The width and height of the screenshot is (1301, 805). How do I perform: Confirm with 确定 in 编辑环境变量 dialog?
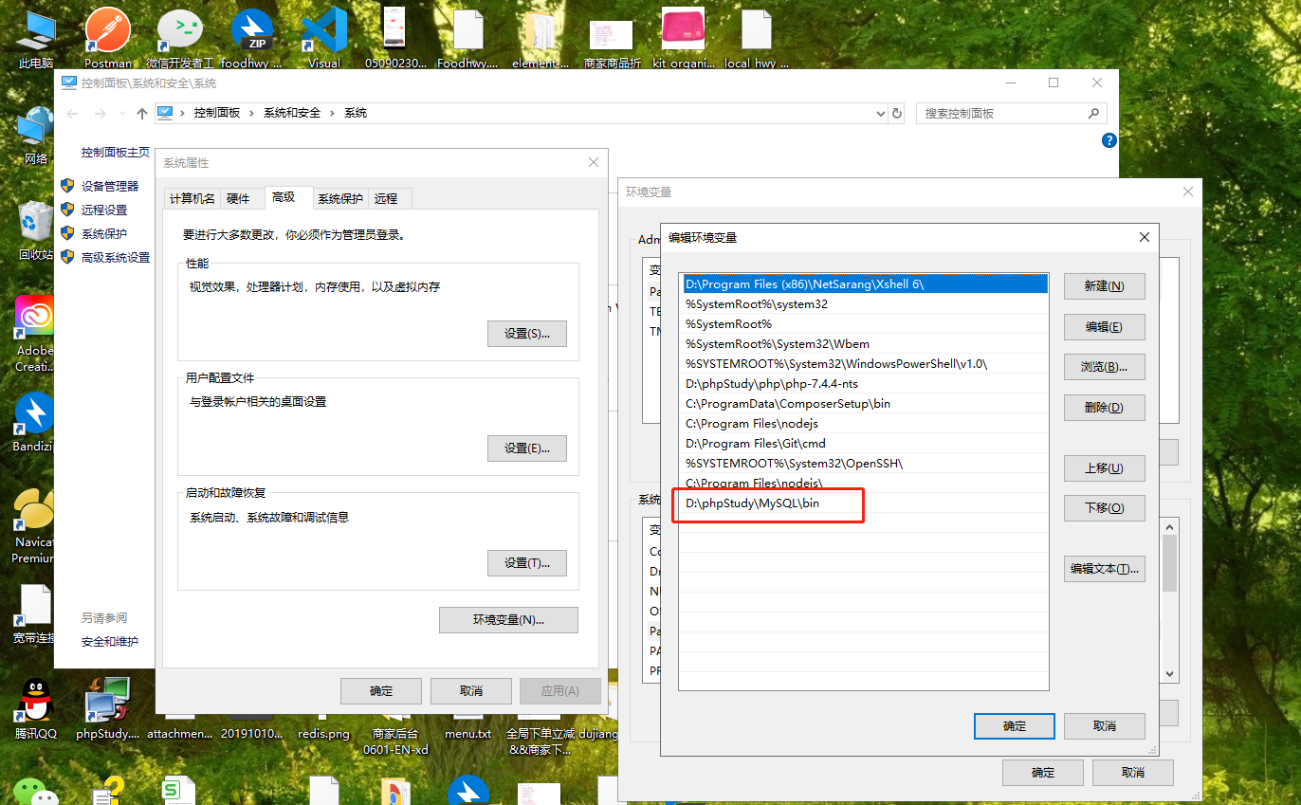pyautogui.click(x=1015, y=726)
